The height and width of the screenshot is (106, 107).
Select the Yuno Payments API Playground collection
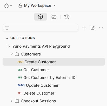point(41,46)
